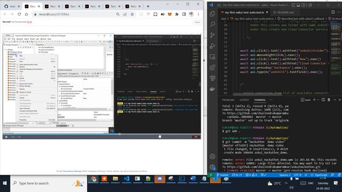Add a new terminal with plus icon
This screenshot has height=192, width=342.
click(314, 100)
